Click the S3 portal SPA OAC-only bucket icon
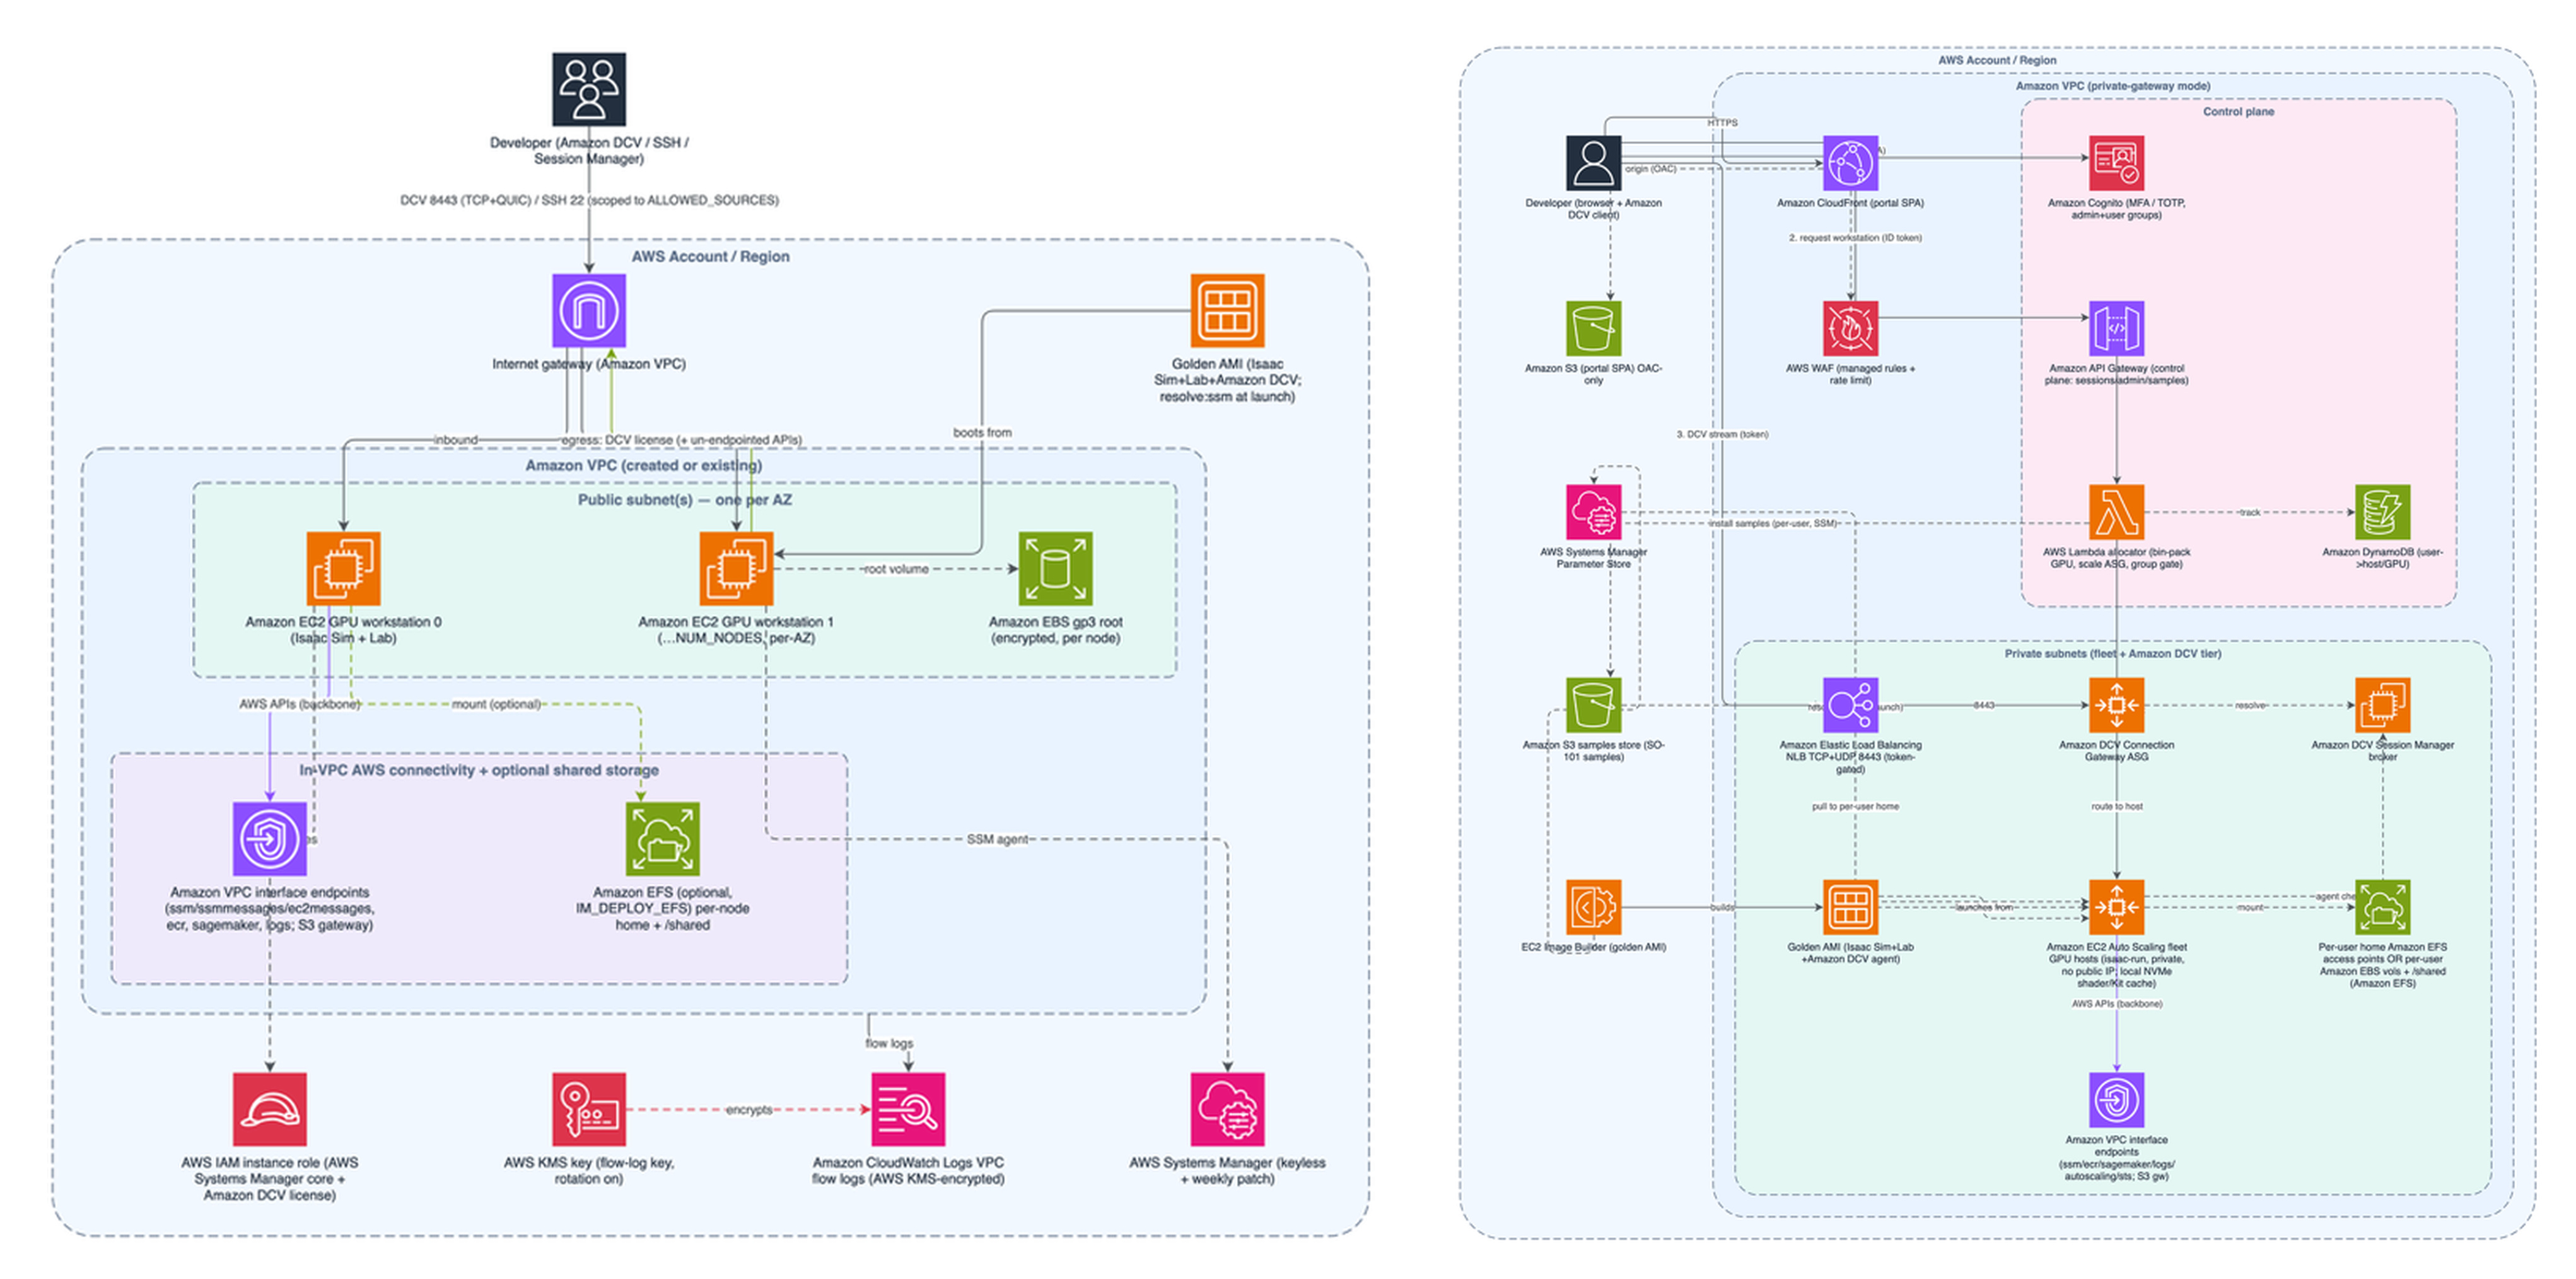2576x1279 pixels. pos(1593,328)
